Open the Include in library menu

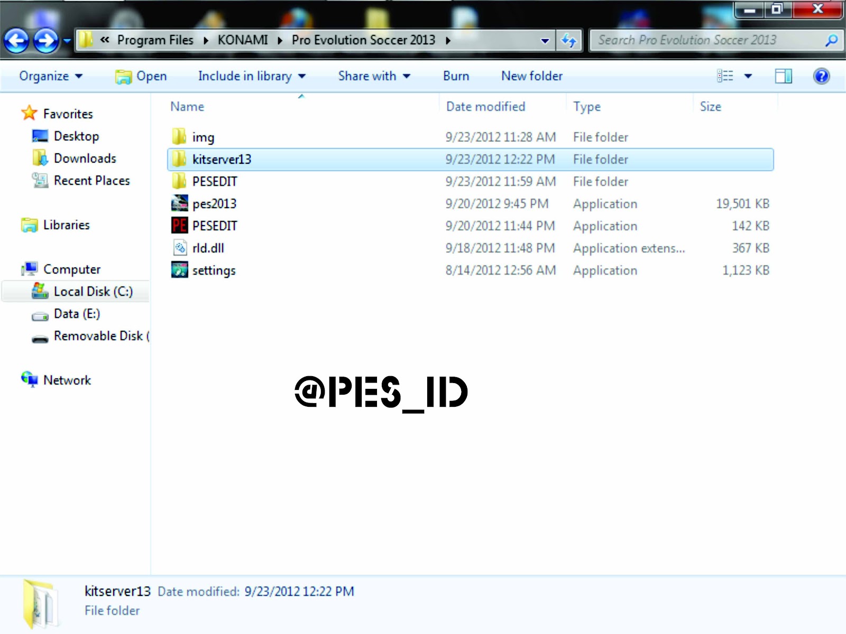[x=252, y=76]
